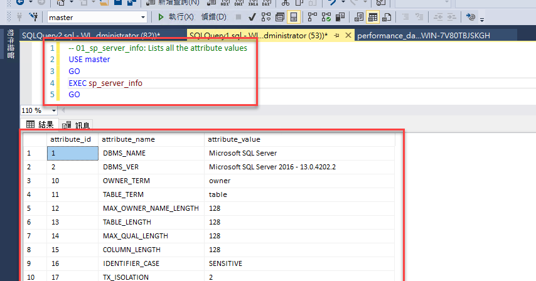Switch to the 訊息 messages tab

click(x=76, y=125)
